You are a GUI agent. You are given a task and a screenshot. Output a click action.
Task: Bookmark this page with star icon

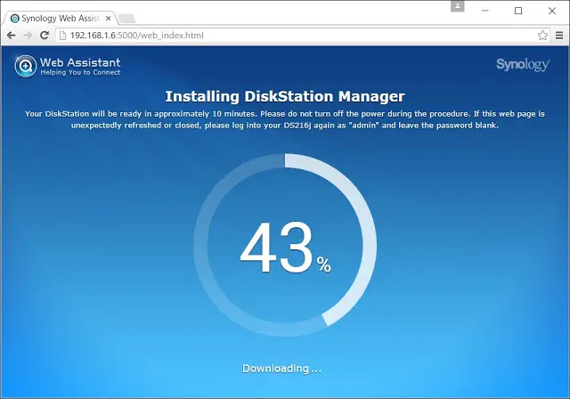(x=542, y=36)
